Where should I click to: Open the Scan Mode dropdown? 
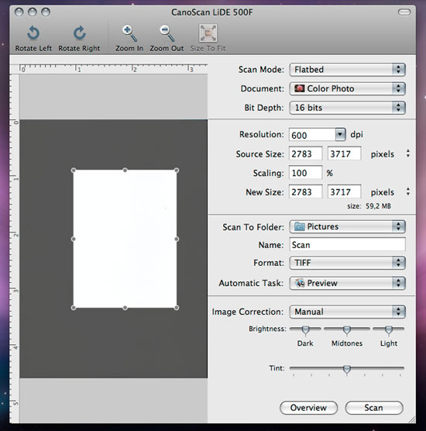348,70
